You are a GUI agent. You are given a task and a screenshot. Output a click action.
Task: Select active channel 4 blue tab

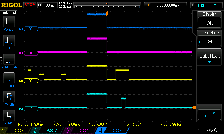pos(112,130)
